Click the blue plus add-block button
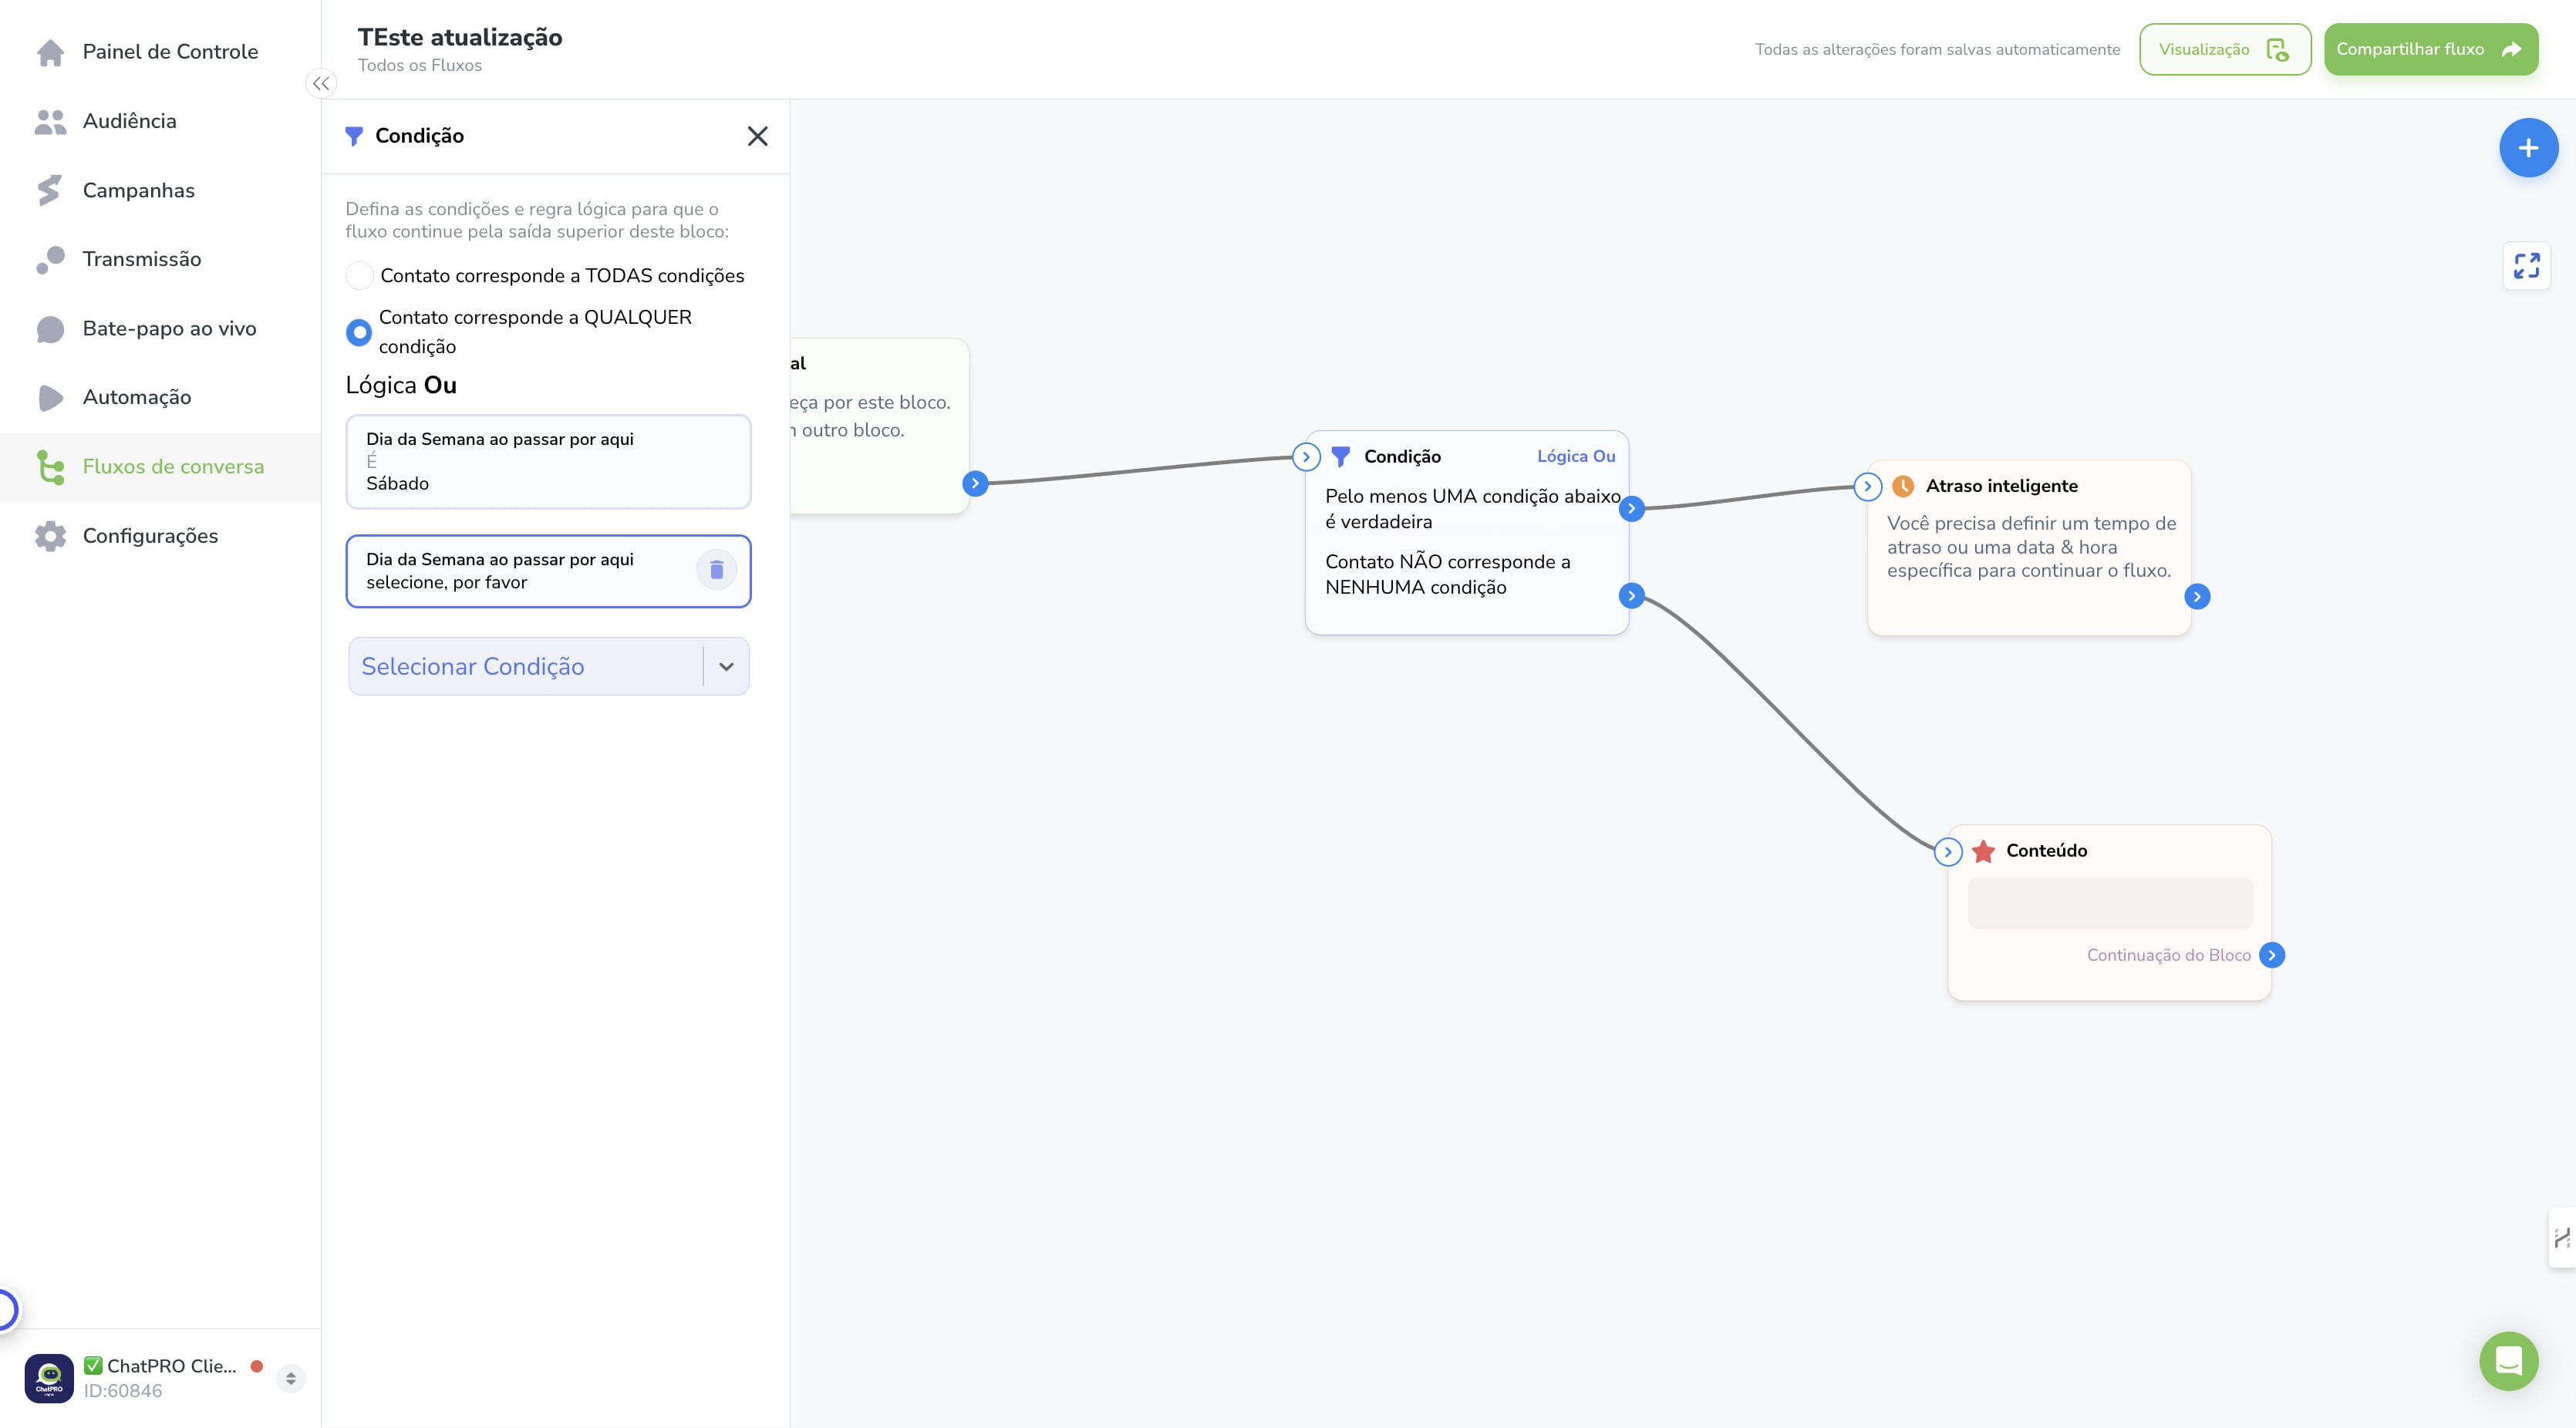This screenshot has height=1428, width=2576. click(2528, 148)
